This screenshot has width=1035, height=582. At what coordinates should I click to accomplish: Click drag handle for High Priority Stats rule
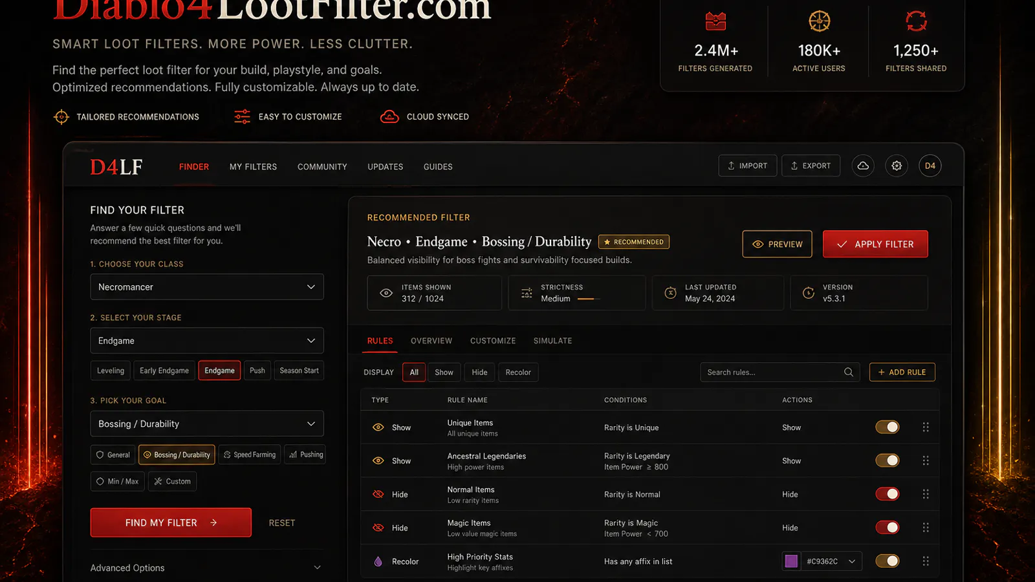point(926,561)
